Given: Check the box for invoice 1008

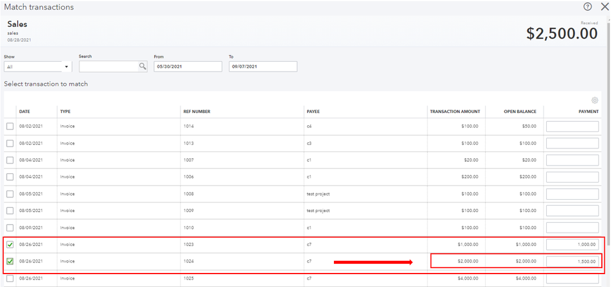Looking at the screenshot, I should [10, 194].
